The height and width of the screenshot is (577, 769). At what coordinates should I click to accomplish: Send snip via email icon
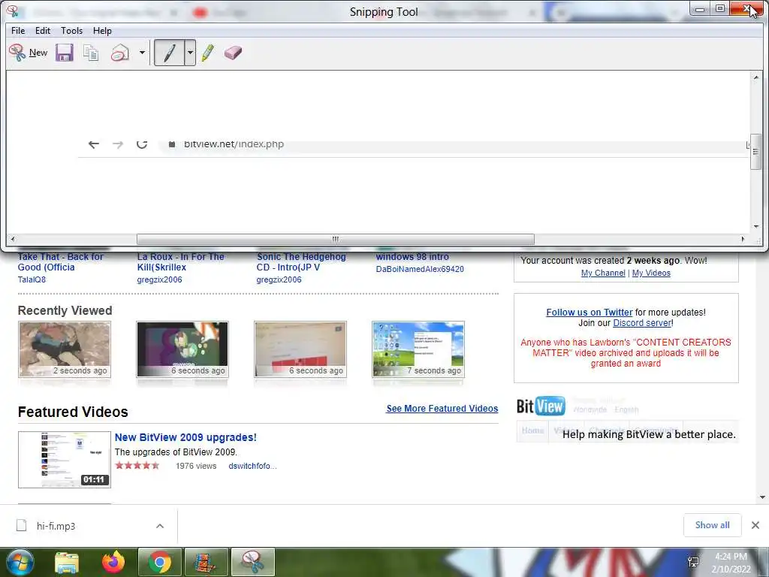(x=119, y=53)
